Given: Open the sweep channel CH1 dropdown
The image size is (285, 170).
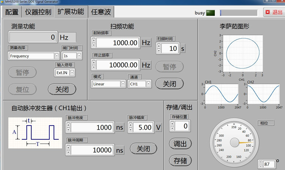Looking at the screenshot, I should pos(140,84).
